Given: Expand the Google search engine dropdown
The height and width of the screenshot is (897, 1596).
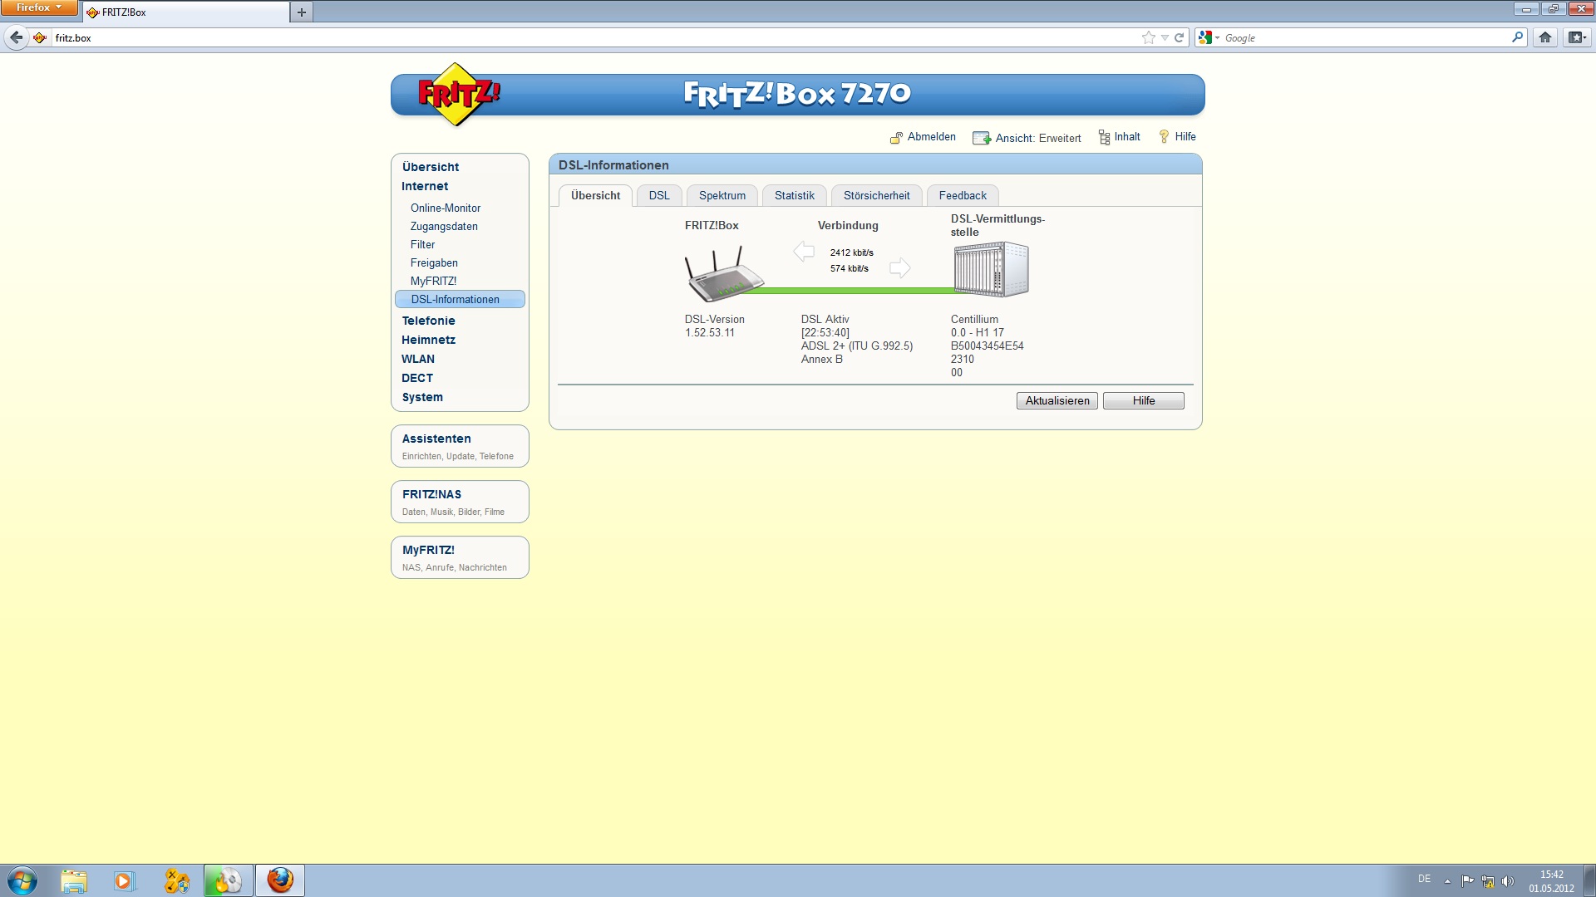Looking at the screenshot, I should (1209, 37).
